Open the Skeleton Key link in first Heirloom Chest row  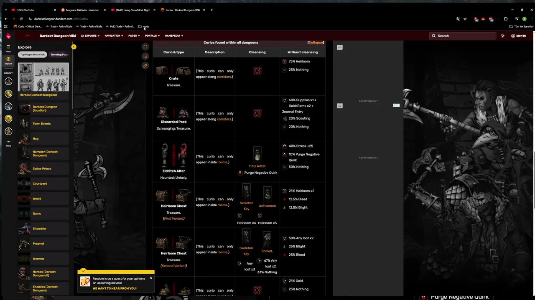246,206
